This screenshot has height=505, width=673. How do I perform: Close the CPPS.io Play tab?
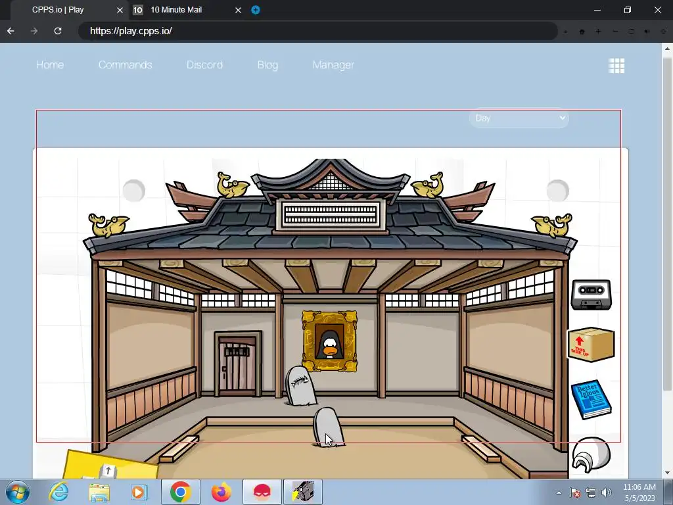pyautogui.click(x=120, y=10)
